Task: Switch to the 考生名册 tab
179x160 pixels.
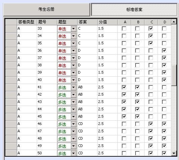Action: pyautogui.click(x=47, y=9)
